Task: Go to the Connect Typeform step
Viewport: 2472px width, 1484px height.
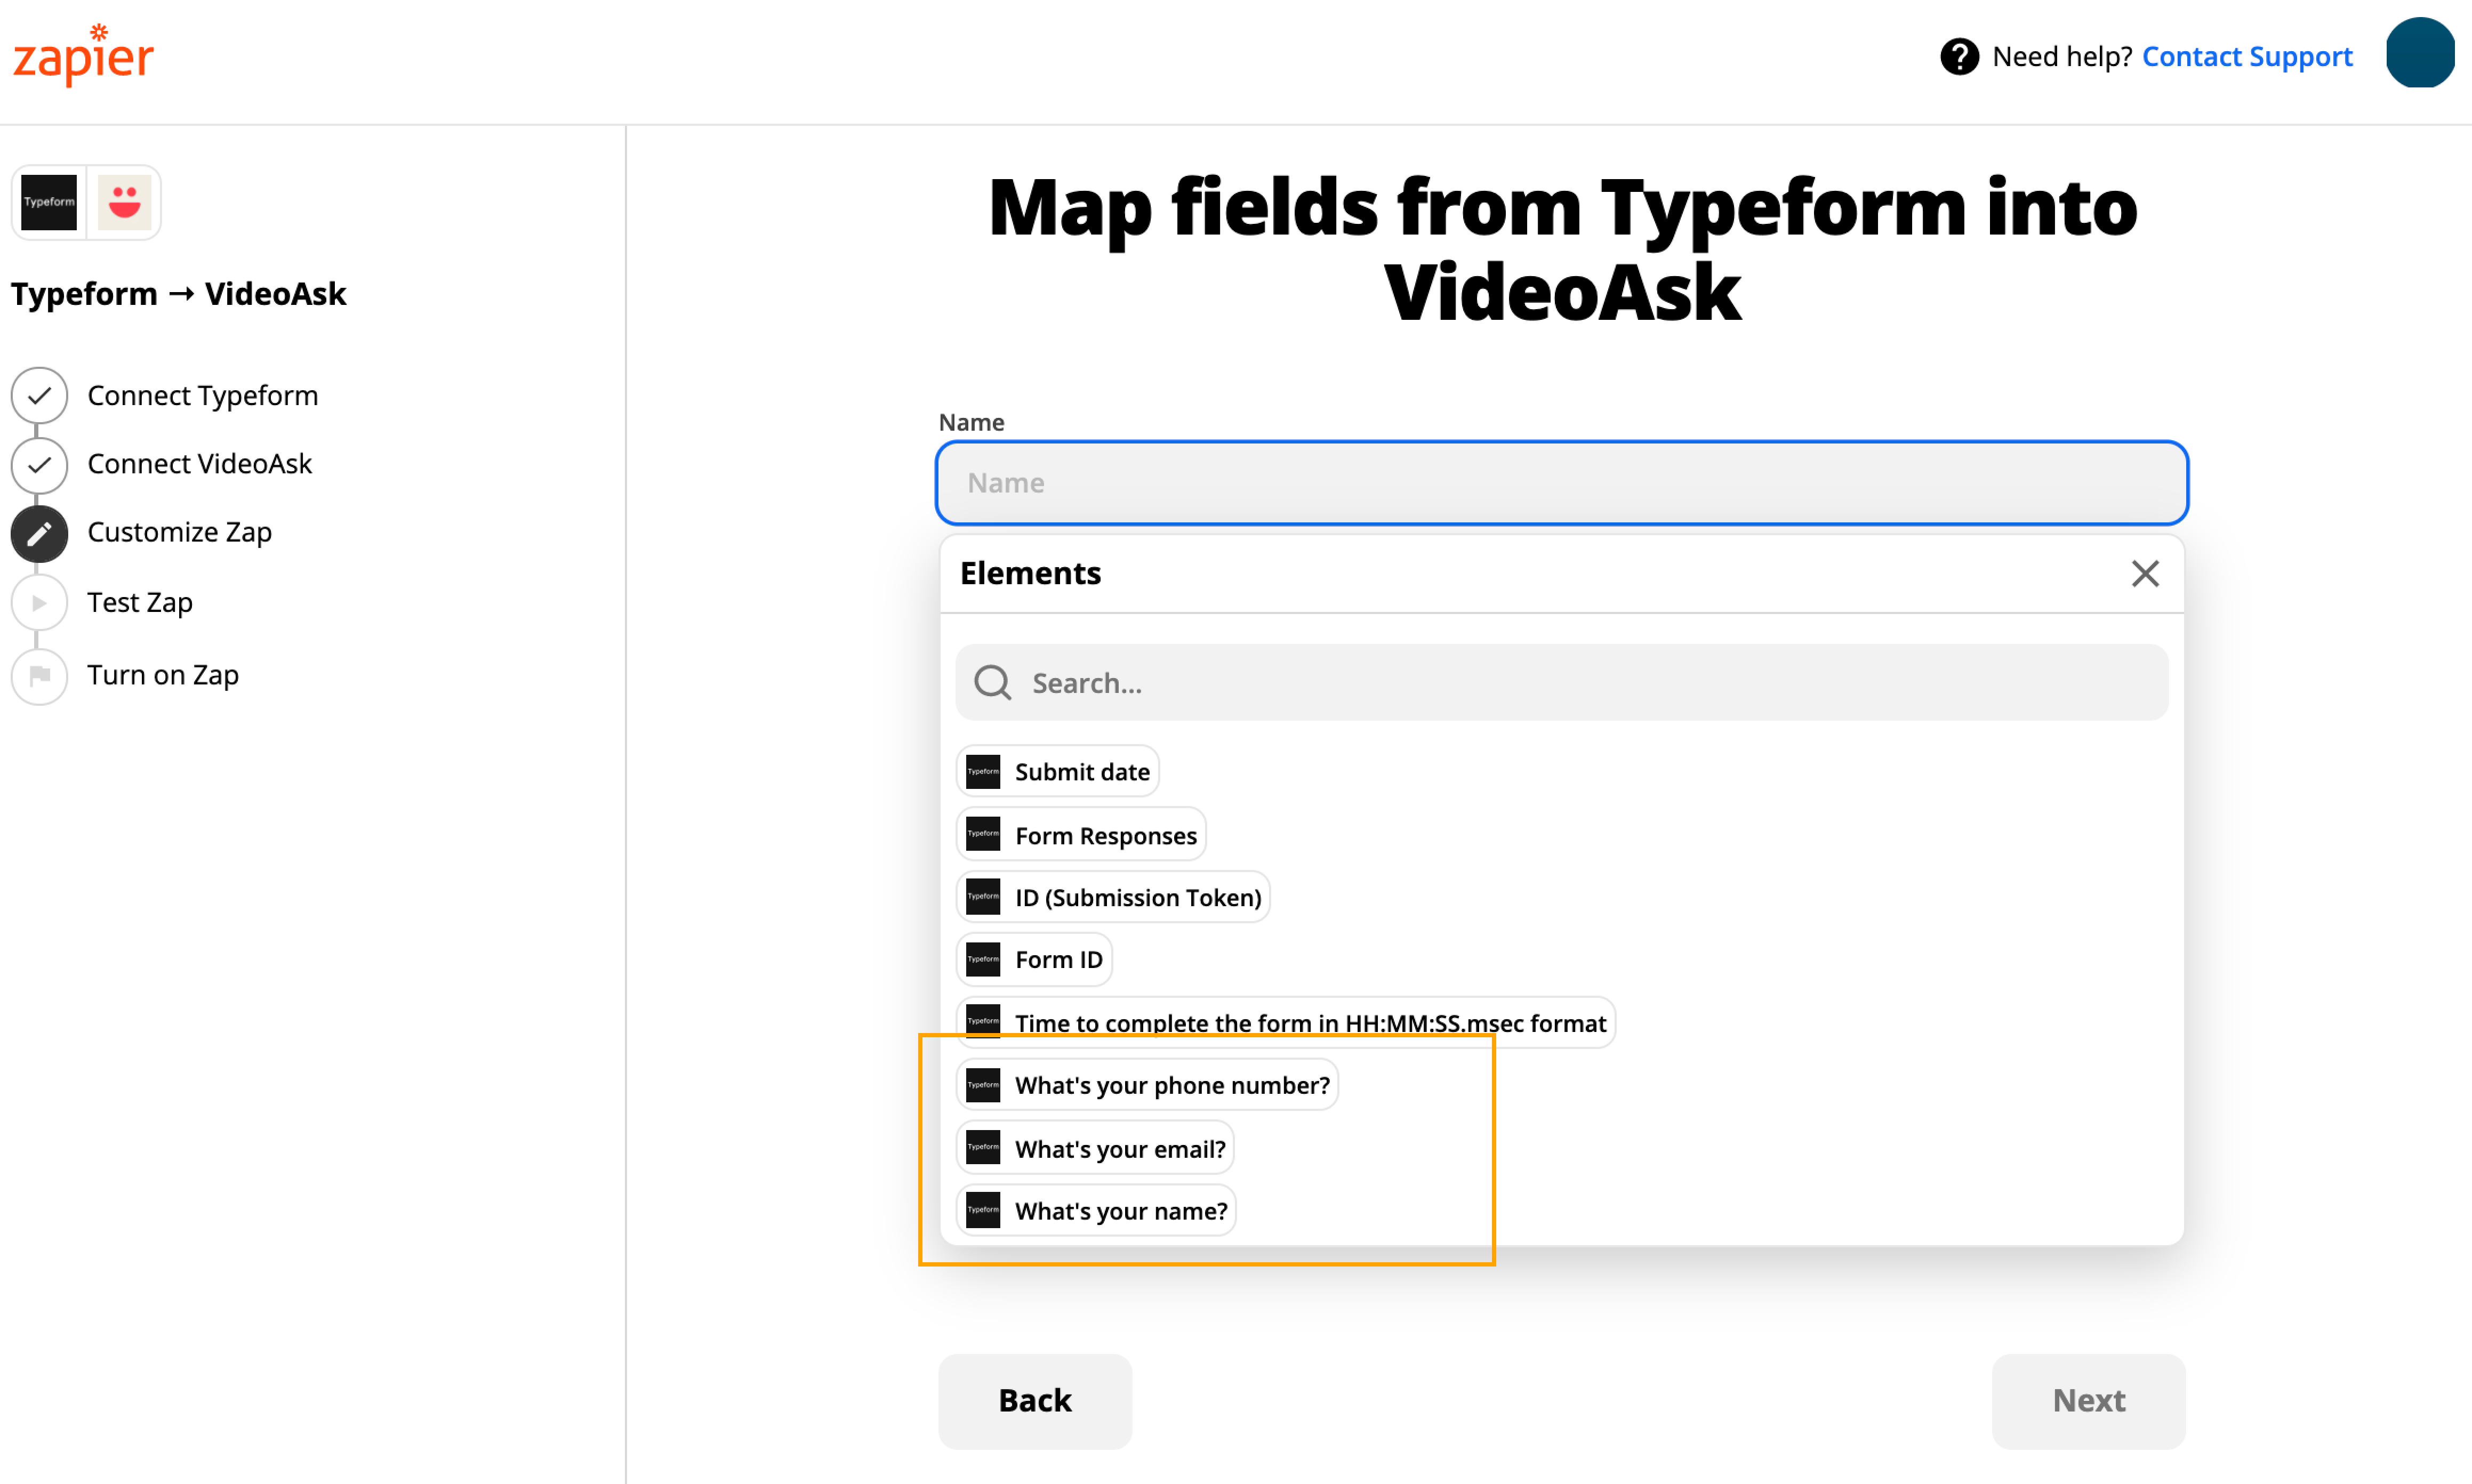Action: (x=202, y=396)
